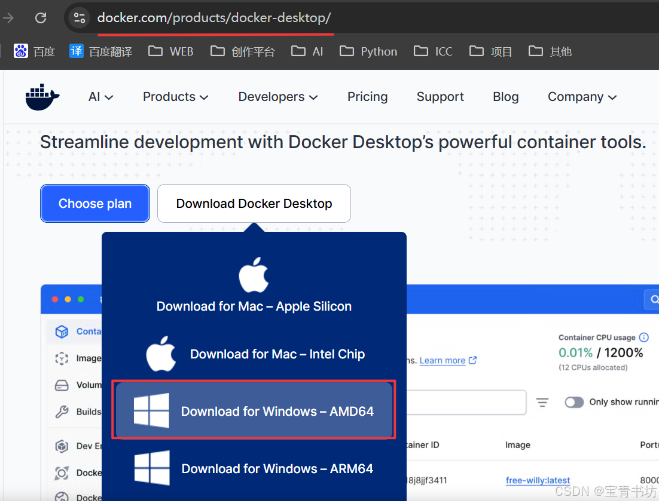Open the WEB bookmarks folder

(170, 51)
